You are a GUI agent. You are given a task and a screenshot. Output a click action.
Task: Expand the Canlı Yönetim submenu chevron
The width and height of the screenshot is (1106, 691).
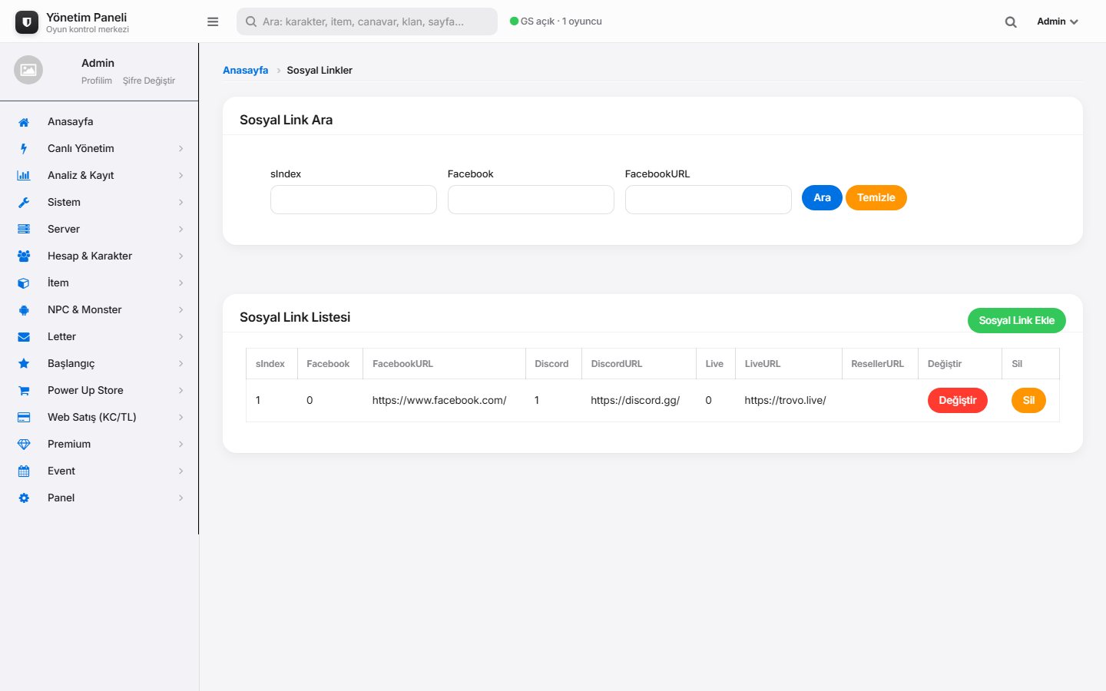click(181, 149)
